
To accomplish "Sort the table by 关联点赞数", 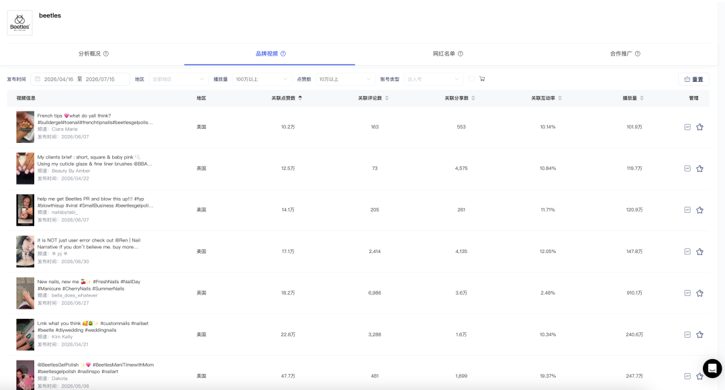I will click(x=287, y=98).
